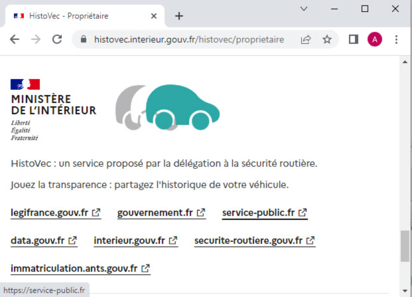Viewport: 412px width, 297px height.
Task: Bookmark this page with the star
Action: (x=327, y=39)
